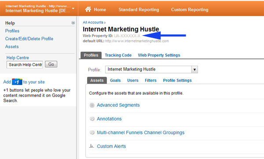This screenshot has height=159, width=264.
Task: Open the Assets help link in sidebar
Action: point(12,46)
